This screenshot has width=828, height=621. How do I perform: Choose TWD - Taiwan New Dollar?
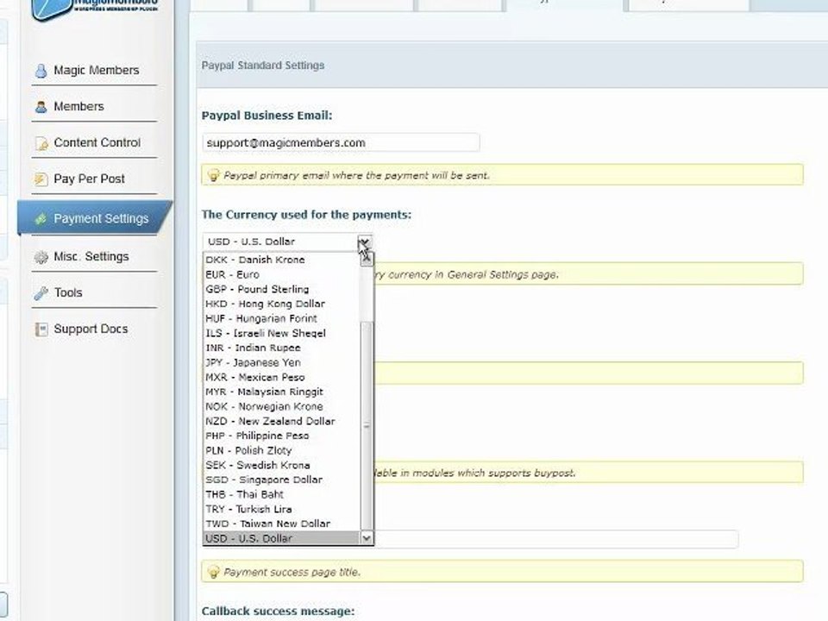click(281, 524)
